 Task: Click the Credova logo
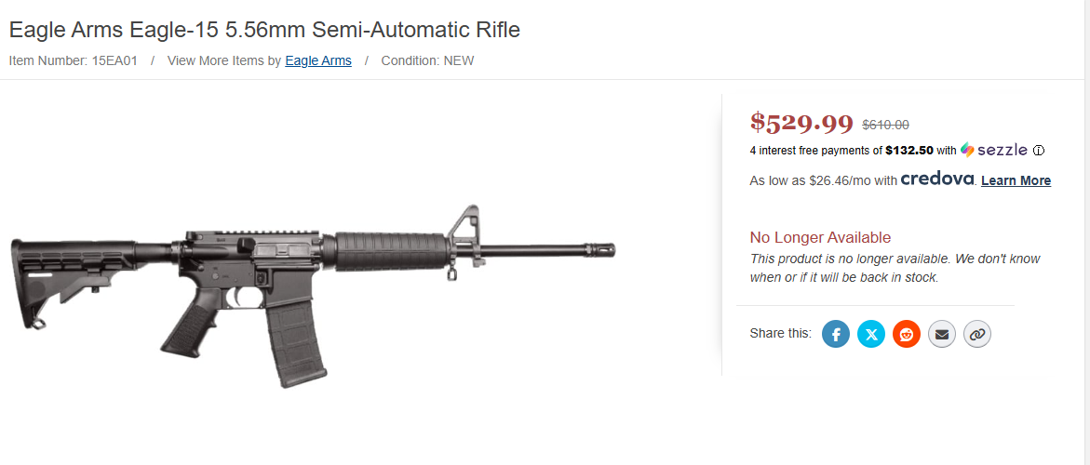(x=936, y=179)
